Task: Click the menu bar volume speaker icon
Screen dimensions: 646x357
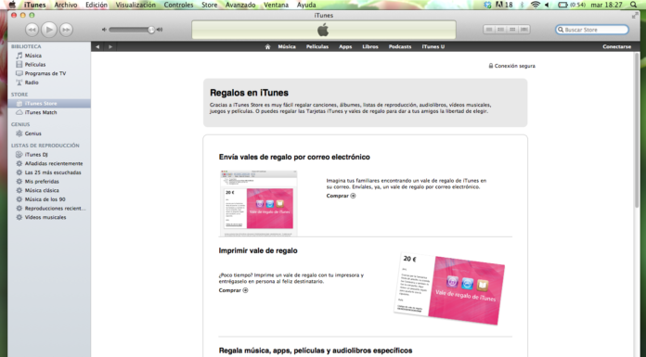Action: click(547, 5)
